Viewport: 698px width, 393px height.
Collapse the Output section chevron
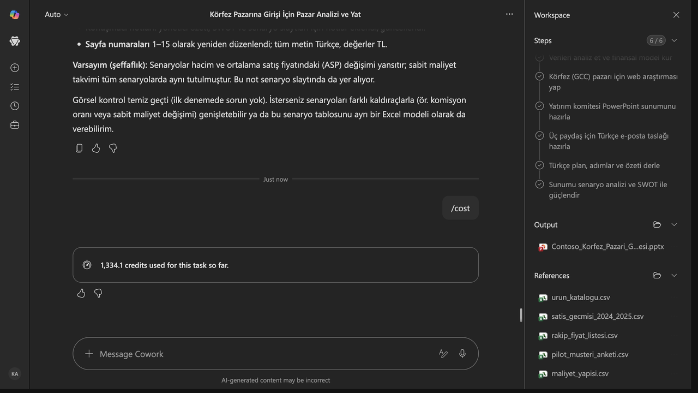(674, 224)
